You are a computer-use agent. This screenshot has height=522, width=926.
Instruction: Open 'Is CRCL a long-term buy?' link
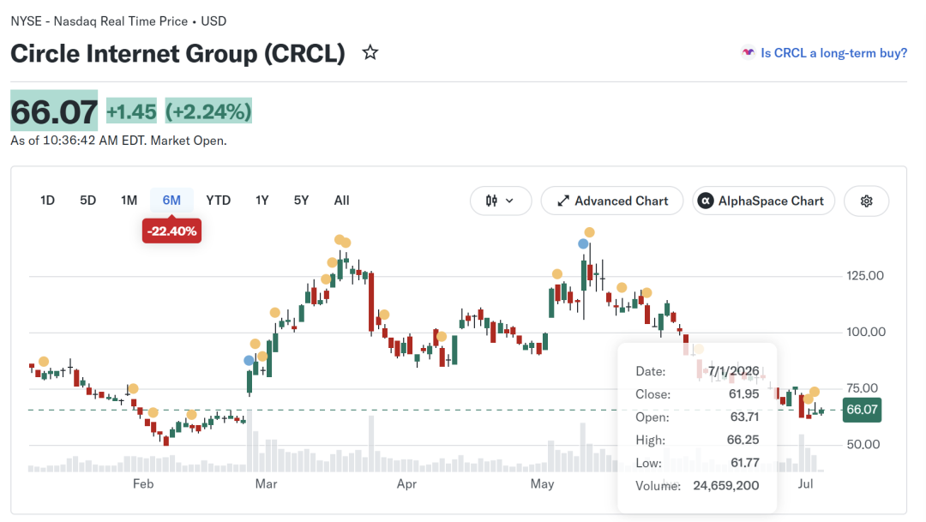833,52
